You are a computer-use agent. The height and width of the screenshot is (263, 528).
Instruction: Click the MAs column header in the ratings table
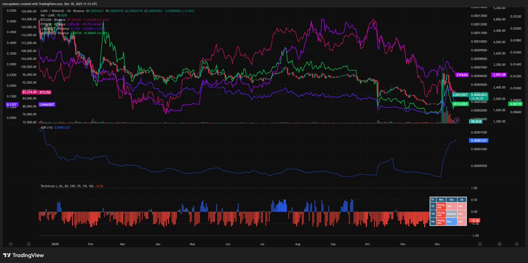click(441, 200)
